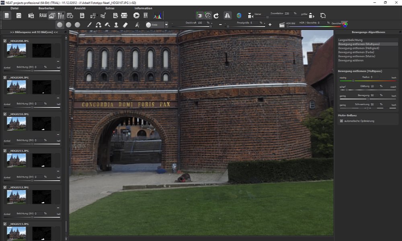Open the Information menu
This screenshot has width=402, height=241.
click(x=144, y=8)
